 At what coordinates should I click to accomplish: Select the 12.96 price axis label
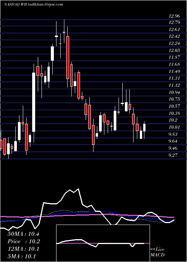tap(174, 16)
